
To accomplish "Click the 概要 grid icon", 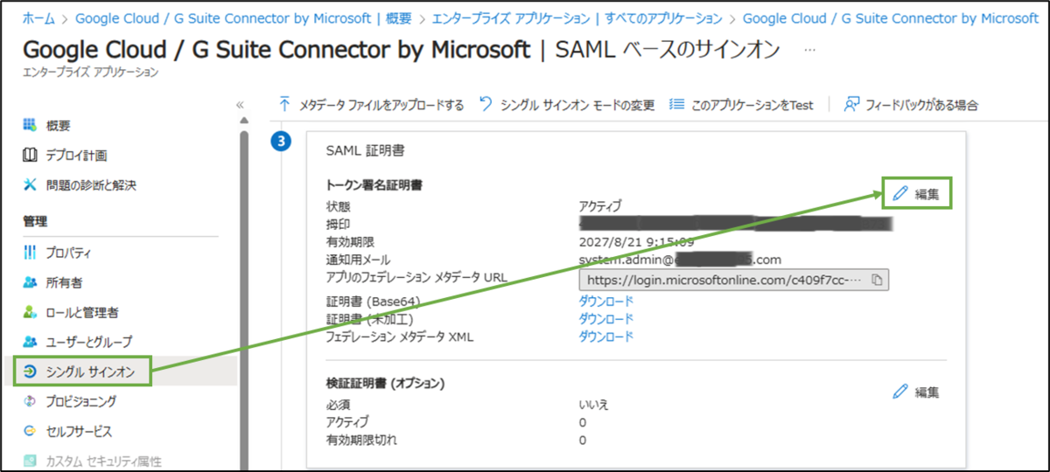I will (x=30, y=126).
